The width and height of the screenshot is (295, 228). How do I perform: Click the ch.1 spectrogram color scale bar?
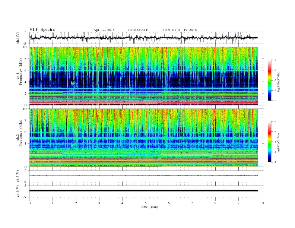coord(269,80)
